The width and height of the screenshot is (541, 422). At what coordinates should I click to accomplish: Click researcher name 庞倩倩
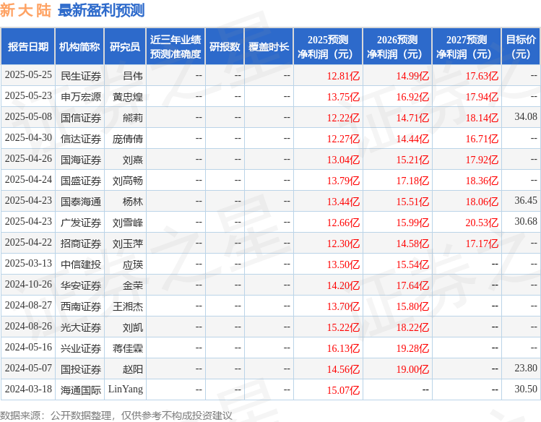[x=128, y=139]
